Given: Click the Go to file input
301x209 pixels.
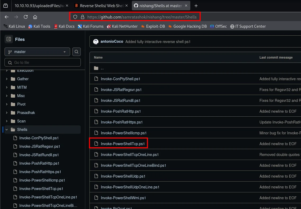Looking at the screenshot, I should [43, 62].
